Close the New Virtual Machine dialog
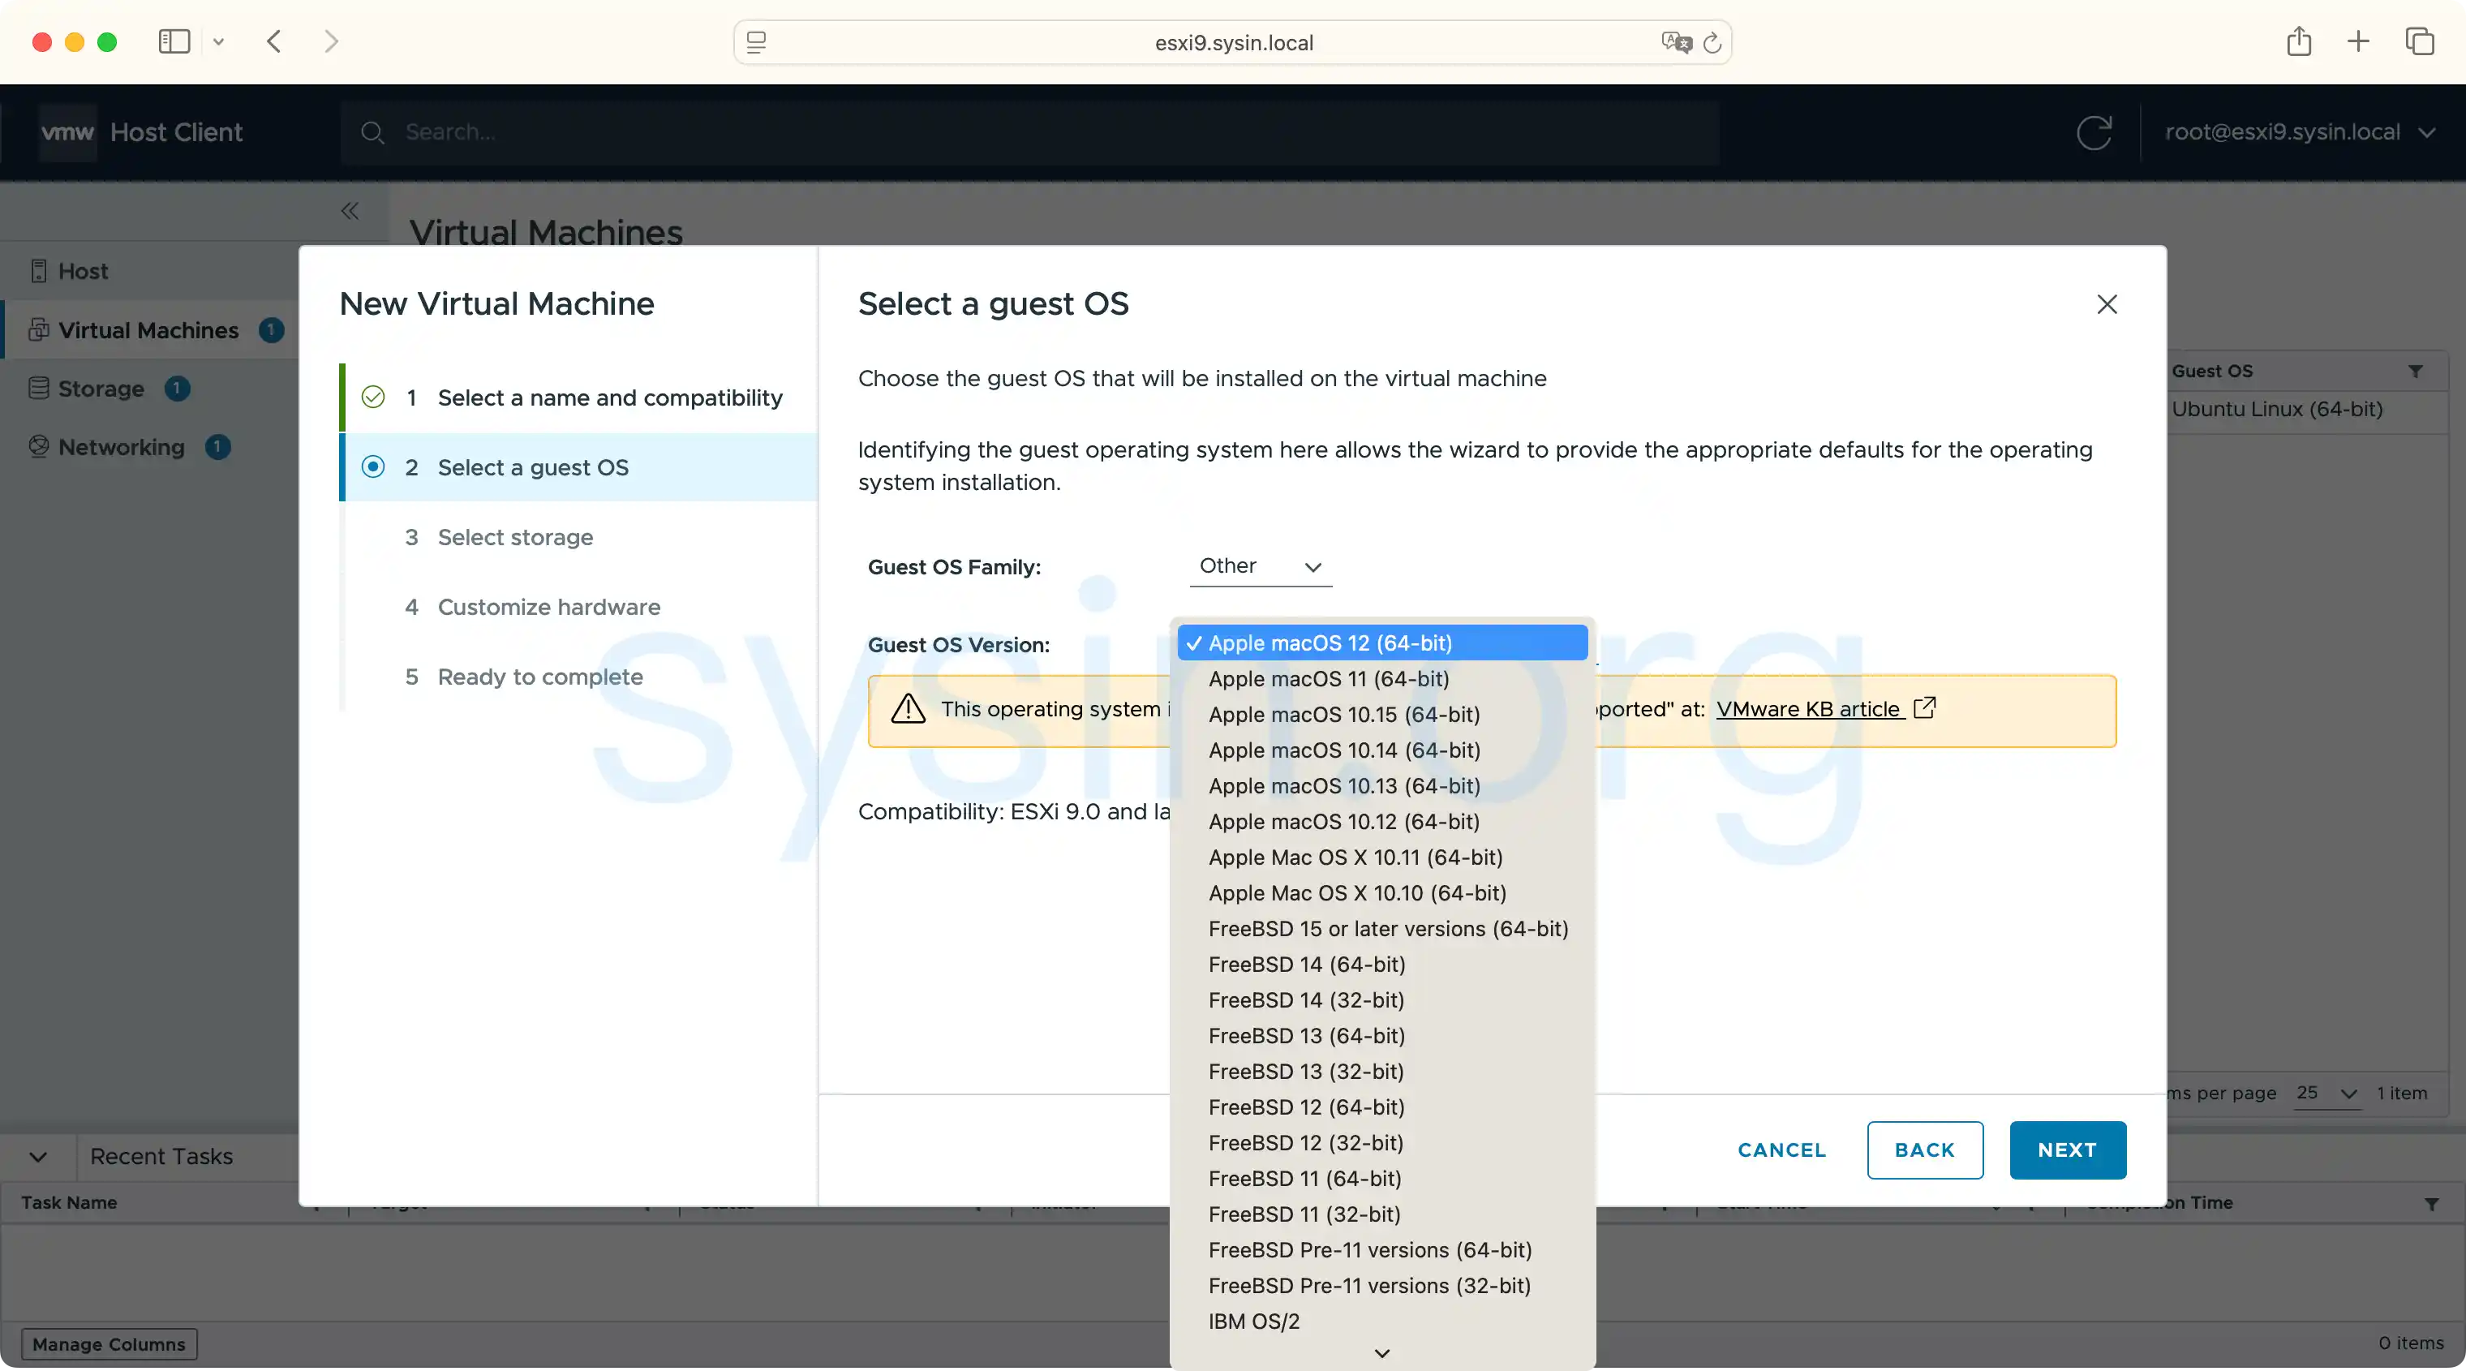The width and height of the screenshot is (2466, 1371). pyautogui.click(x=2106, y=304)
